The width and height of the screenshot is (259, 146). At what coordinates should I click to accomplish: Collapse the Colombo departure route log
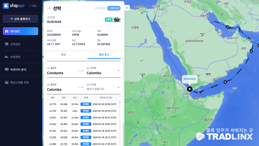pyautogui.click(x=118, y=87)
